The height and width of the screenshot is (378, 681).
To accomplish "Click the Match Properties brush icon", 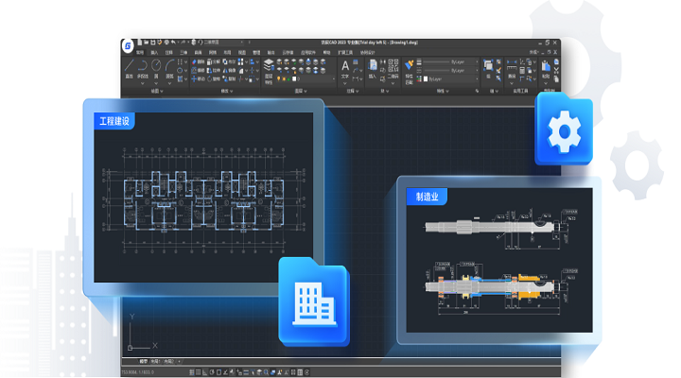I will 410,67.
